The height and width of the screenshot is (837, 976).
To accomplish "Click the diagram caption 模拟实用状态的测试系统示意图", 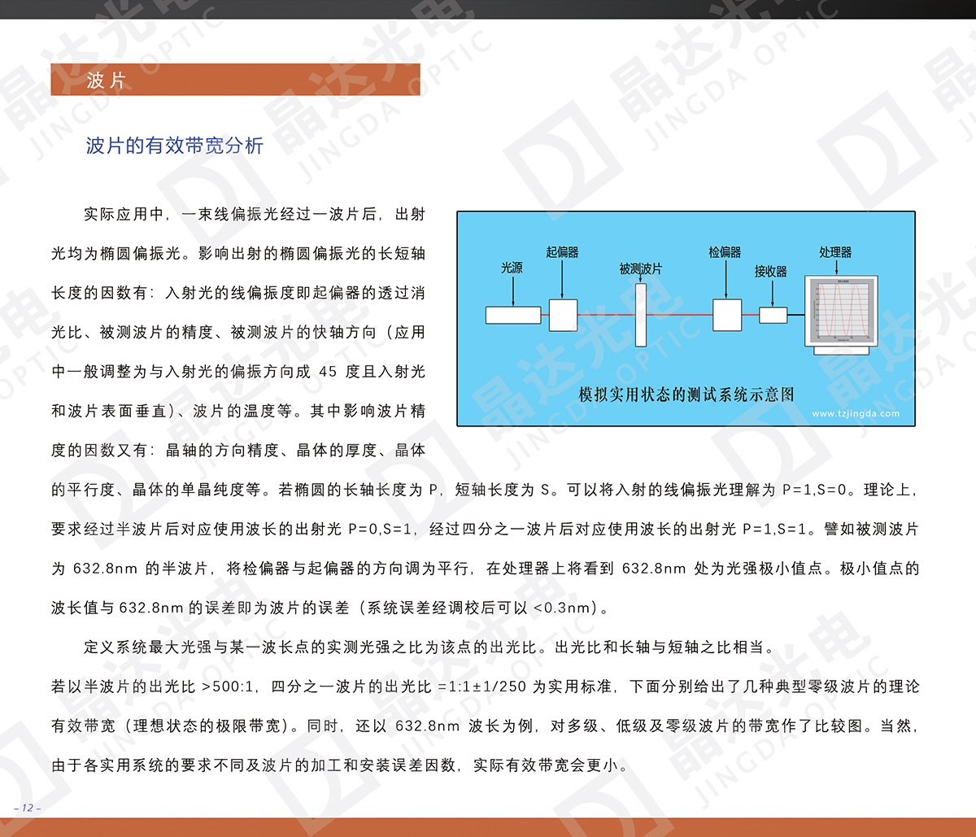I will pyautogui.click(x=686, y=395).
